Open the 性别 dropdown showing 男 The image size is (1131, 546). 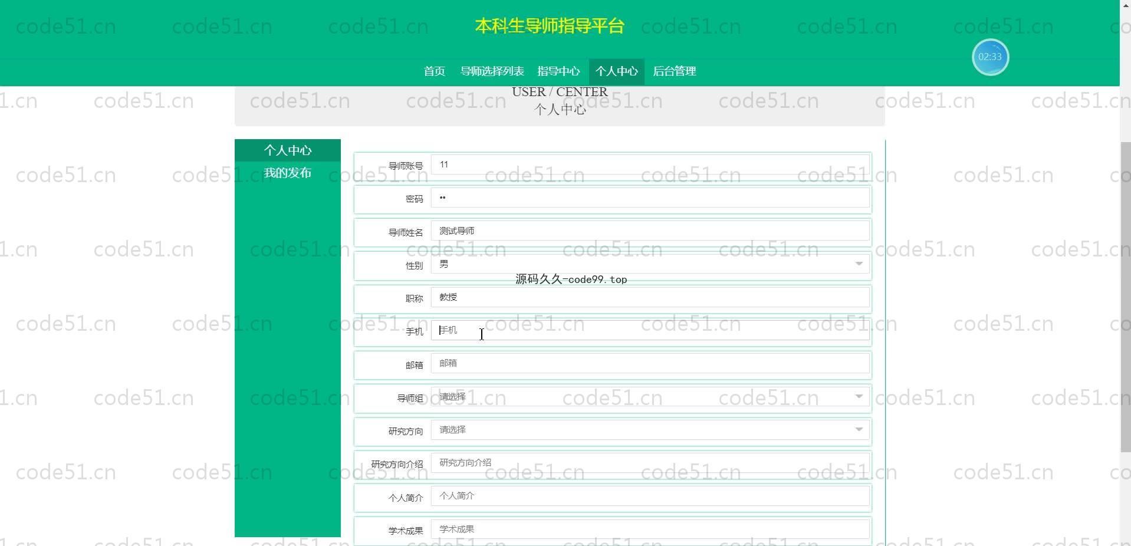[650, 264]
